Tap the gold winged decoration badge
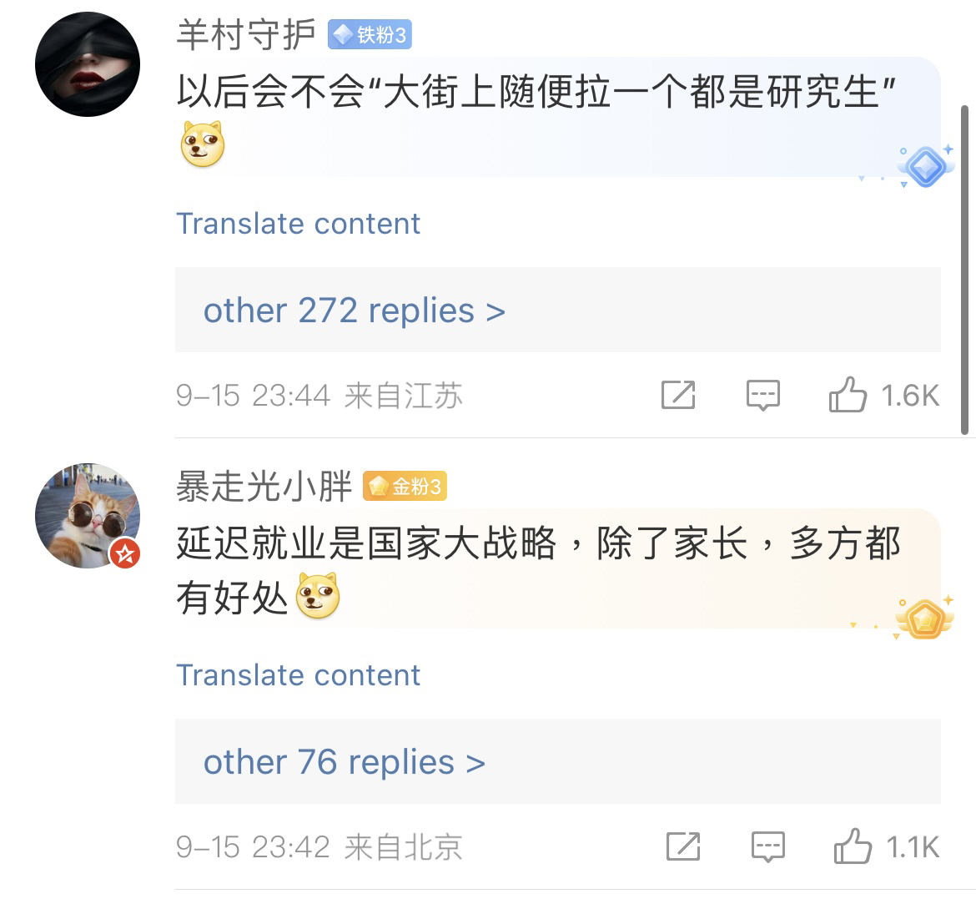 tap(924, 619)
